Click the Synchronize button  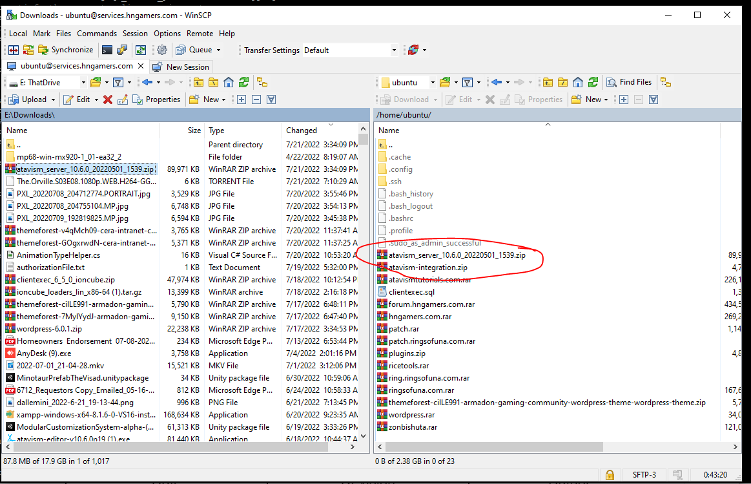click(x=66, y=50)
